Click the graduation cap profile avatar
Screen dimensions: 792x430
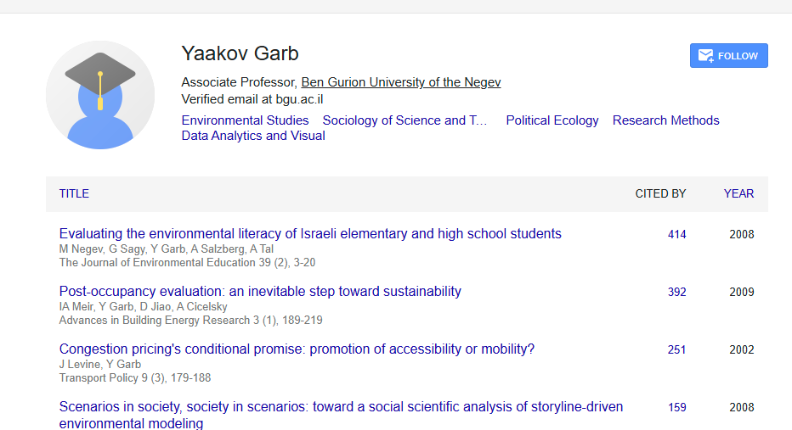coord(100,95)
